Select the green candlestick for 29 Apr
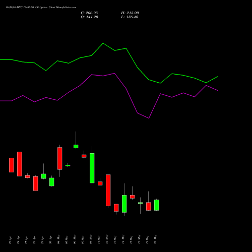This screenshot has width=252, height=252. click(44, 176)
